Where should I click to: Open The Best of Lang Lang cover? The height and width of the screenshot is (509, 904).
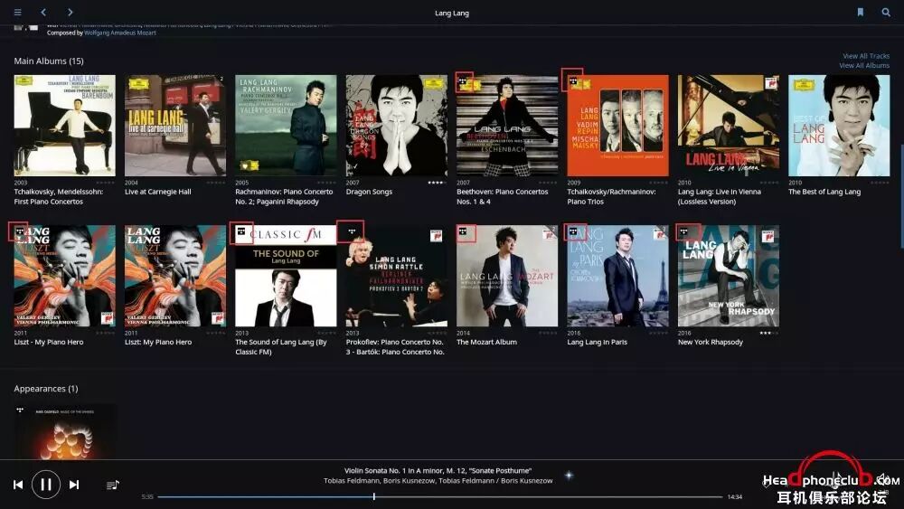pyautogui.click(x=839, y=125)
